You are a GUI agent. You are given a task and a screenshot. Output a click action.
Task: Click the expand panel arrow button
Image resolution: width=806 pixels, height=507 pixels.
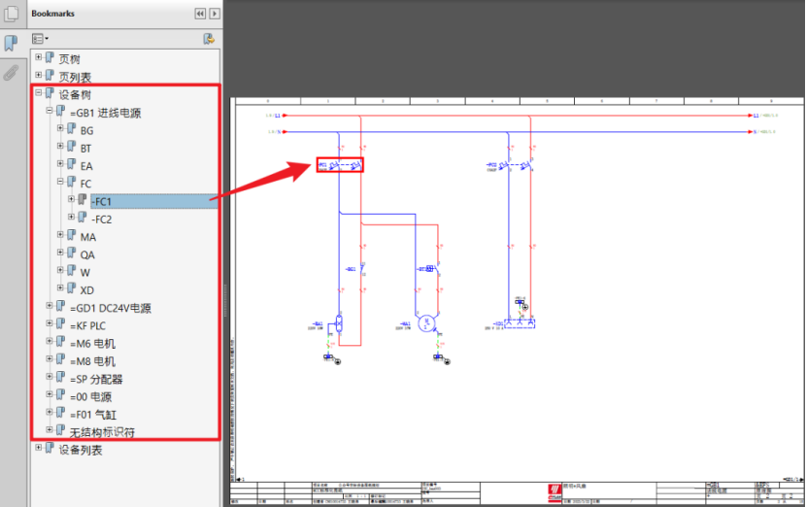coord(215,14)
